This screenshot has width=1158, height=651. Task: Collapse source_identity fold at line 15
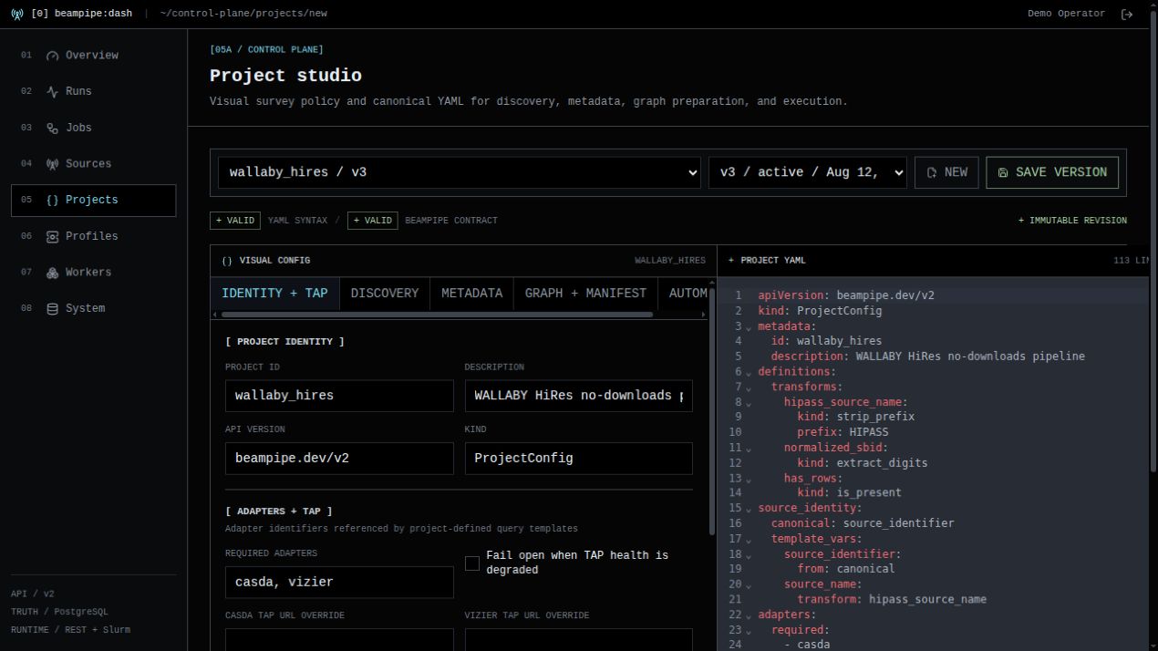(749, 509)
